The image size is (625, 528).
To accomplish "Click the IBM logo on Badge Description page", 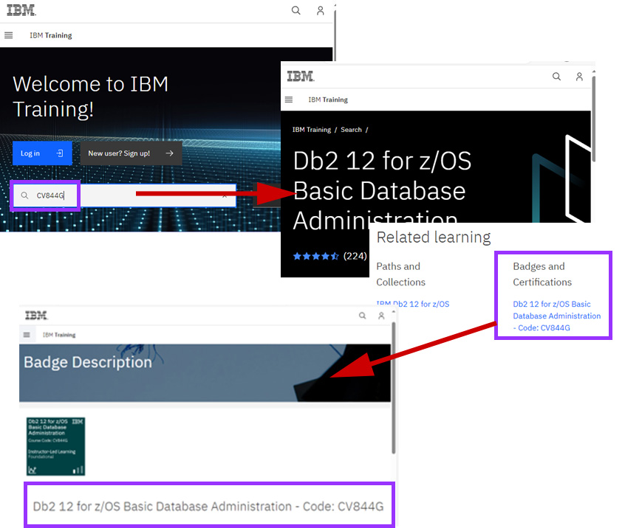I will (36, 316).
